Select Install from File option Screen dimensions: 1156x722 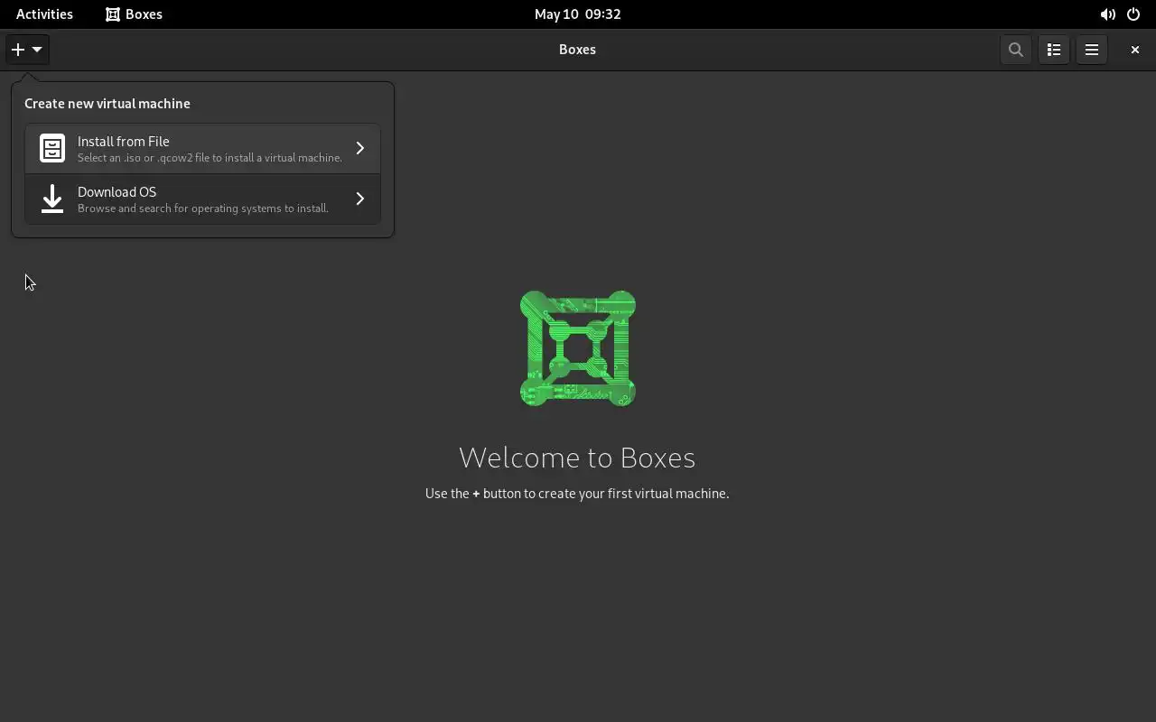click(202, 148)
